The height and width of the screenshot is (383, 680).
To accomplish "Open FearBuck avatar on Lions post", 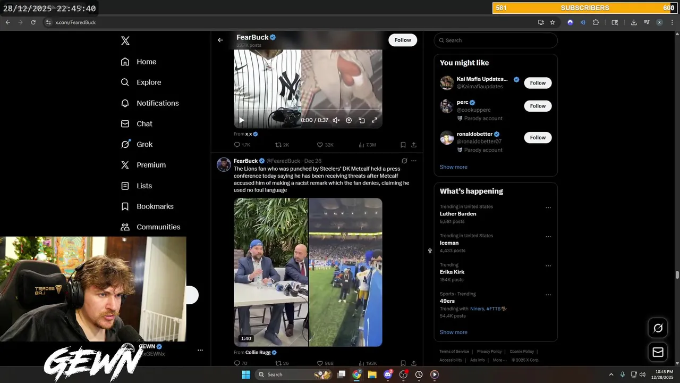I will pyautogui.click(x=224, y=164).
